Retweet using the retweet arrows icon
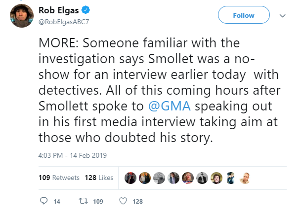 coord(83,201)
